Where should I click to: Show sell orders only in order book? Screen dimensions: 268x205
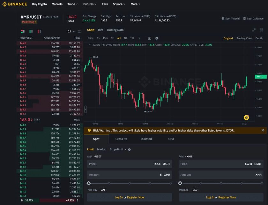(x=39, y=32)
